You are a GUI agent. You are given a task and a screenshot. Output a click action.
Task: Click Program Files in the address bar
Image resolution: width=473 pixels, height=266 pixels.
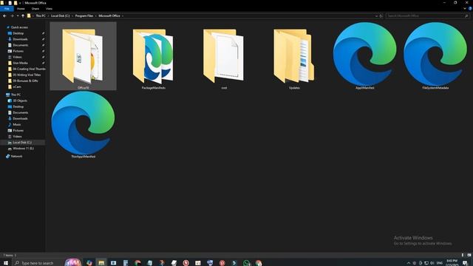click(x=84, y=16)
